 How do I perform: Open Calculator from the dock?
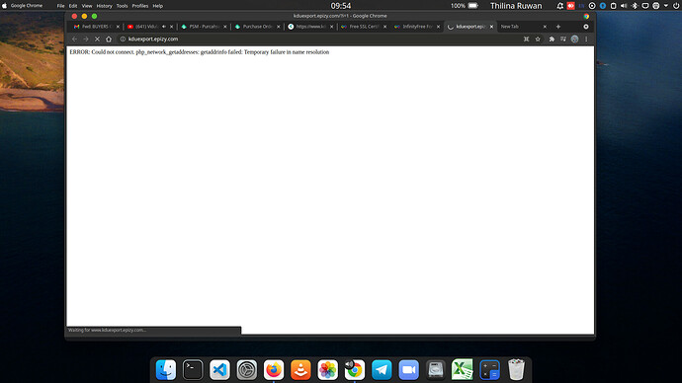click(x=489, y=370)
